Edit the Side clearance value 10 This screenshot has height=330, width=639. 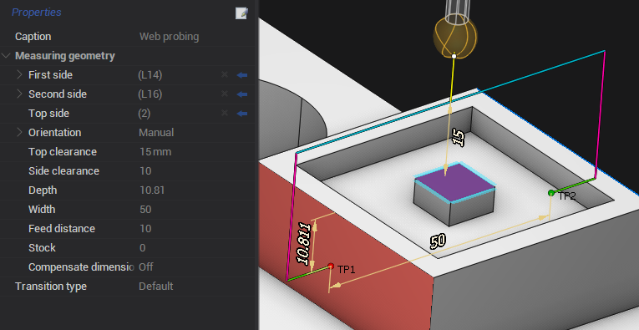coord(145,171)
